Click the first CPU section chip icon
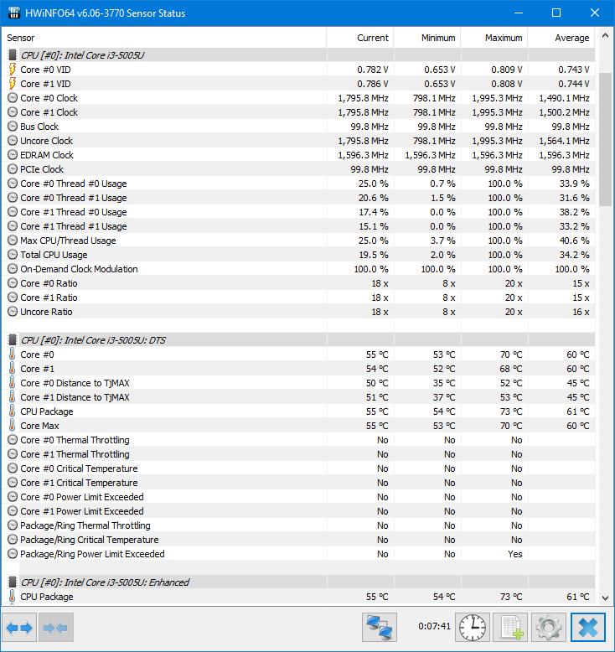Screen dimensions: 615x652 point(13,54)
